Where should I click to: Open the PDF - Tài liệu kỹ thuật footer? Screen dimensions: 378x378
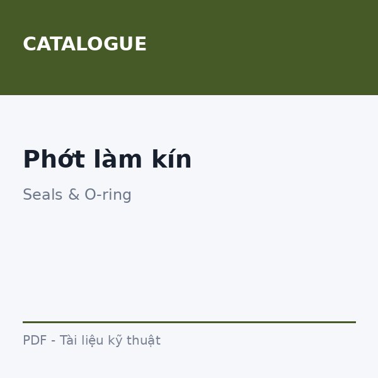[92, 340]
